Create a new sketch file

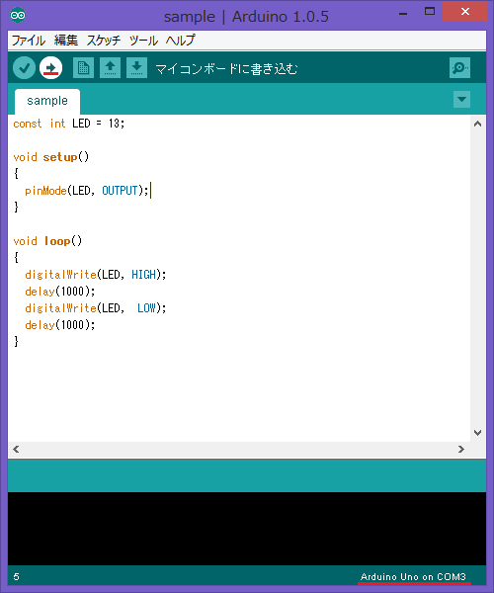tap(84, 68)
